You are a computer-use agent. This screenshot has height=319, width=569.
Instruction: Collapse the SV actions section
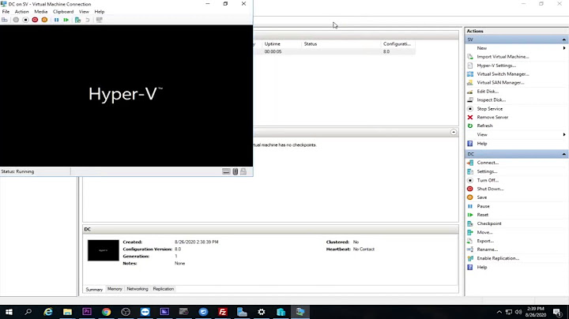pyautogui.click(x=564, y=39)
